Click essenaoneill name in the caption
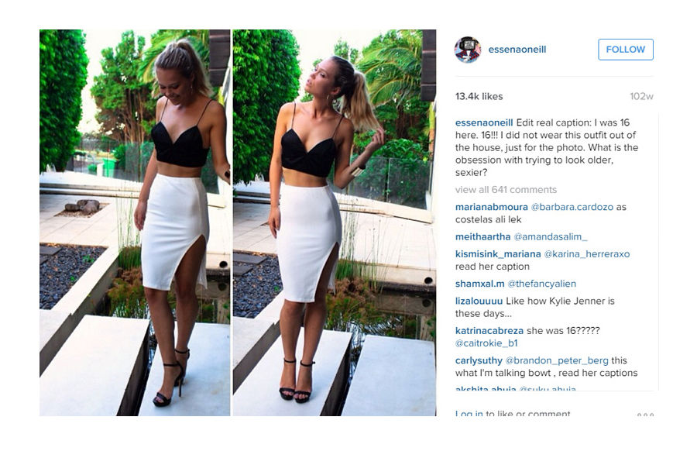 [x=484, y=122]
